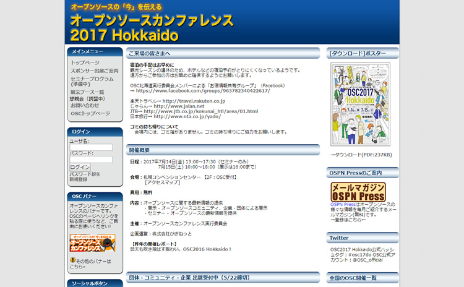Click the ログイン button
This screenshot has width=464, height=287.
(x=80, y=167)
